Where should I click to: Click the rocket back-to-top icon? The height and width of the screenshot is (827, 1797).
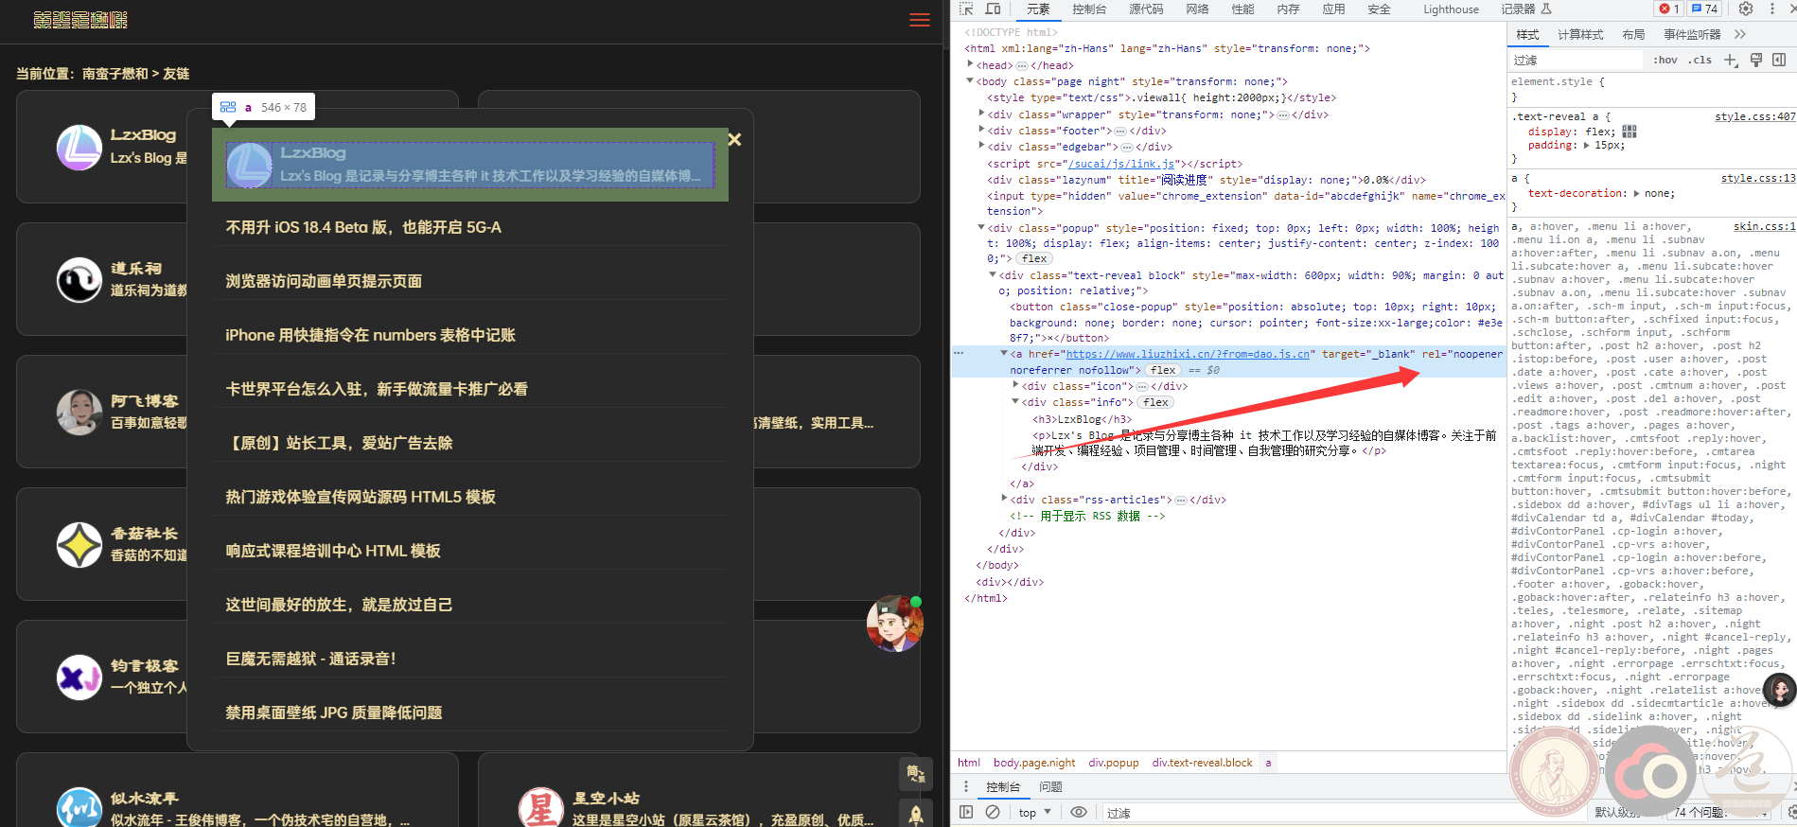coord(915,813)
